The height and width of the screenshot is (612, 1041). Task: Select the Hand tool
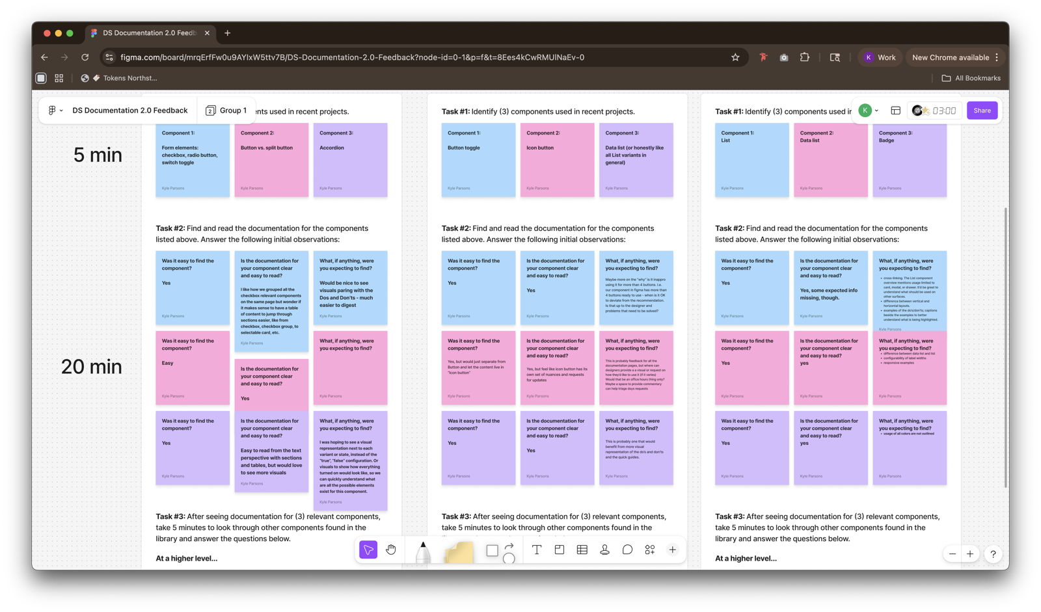tap(391, 550)
